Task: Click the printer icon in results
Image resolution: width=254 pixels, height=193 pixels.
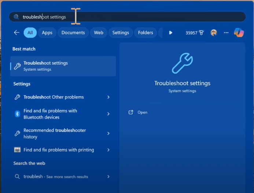Action: point(17,150)
